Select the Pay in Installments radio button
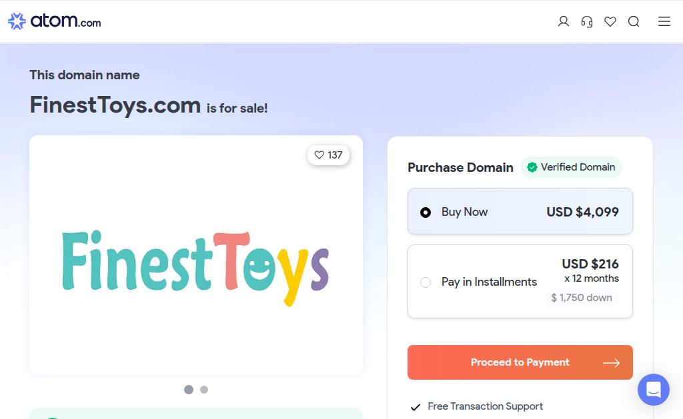Viewport: 683px width, 419px height. coord(426,282)
